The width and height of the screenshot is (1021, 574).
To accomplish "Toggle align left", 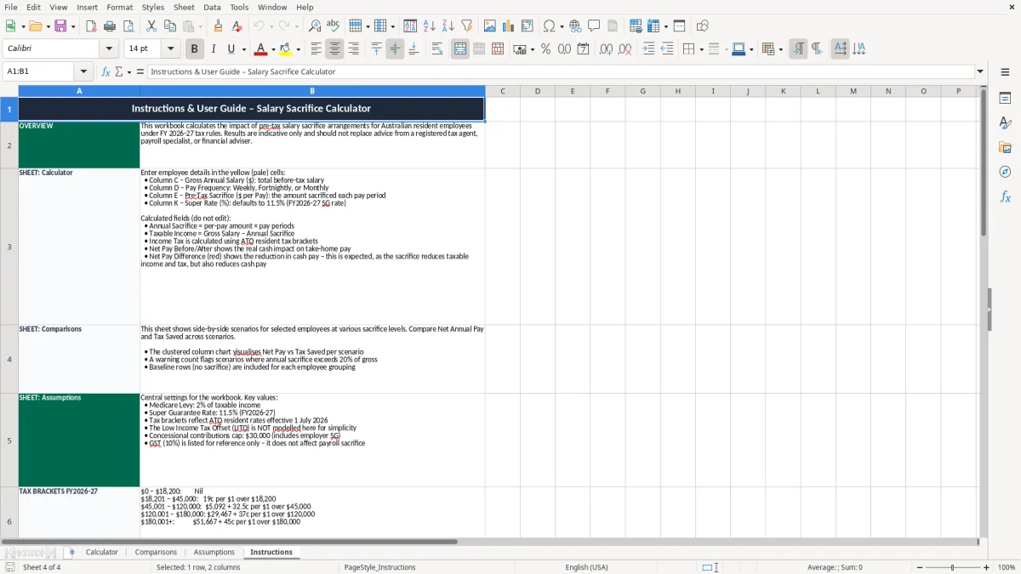I will click(316, 49).
